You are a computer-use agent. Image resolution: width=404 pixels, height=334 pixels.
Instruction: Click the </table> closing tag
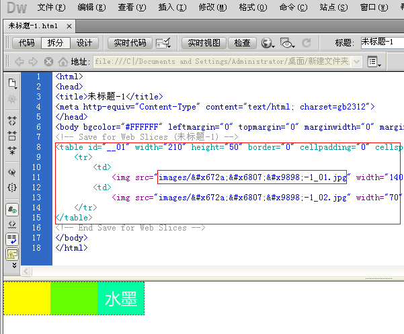click(x=74, y=218)
